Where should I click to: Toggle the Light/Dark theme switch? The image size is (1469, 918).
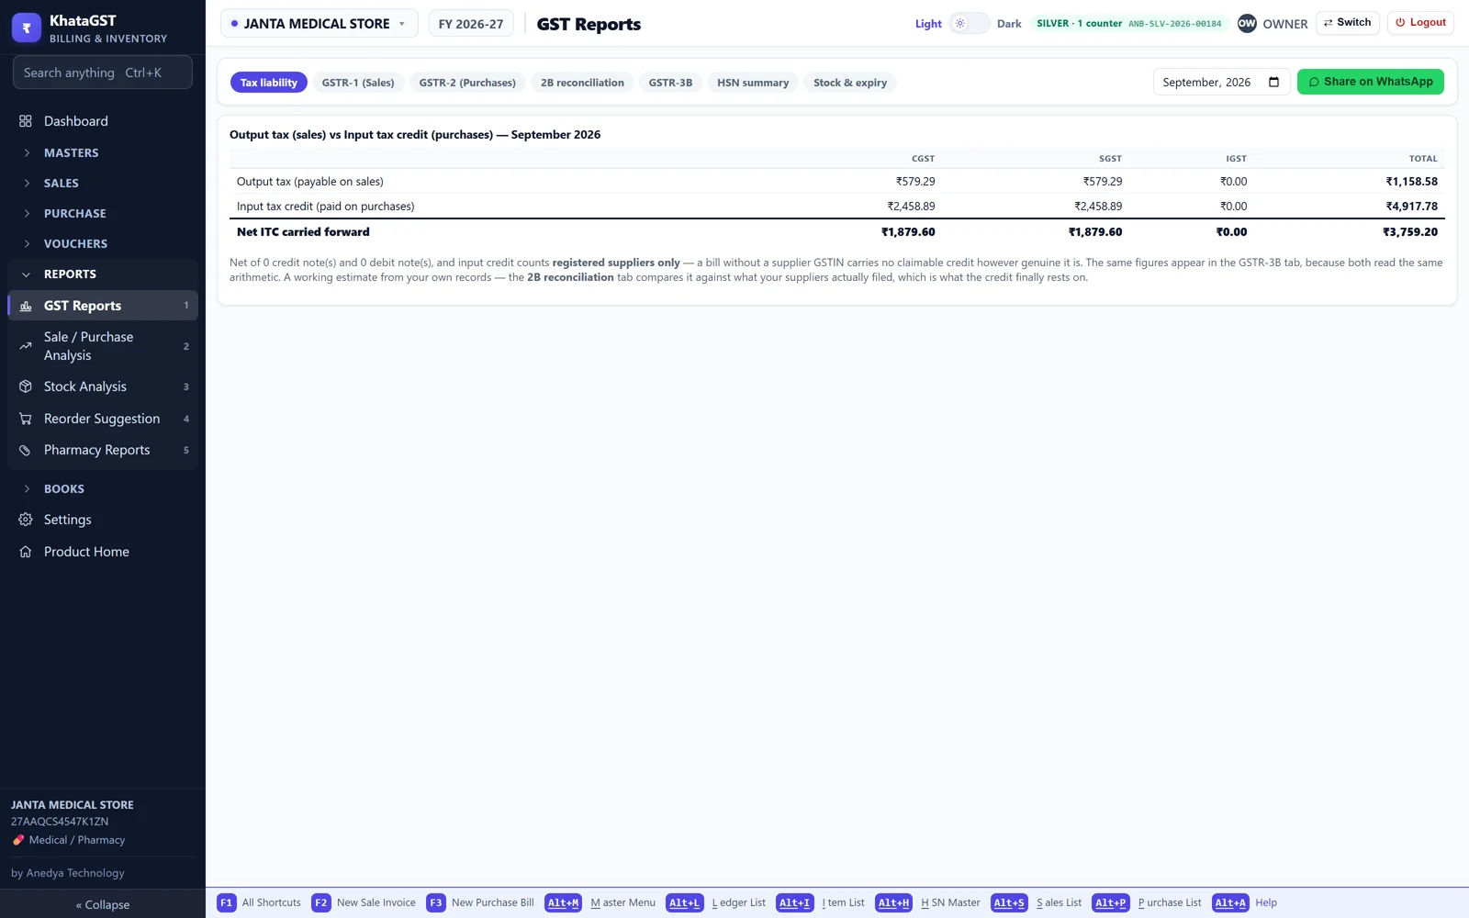coord(969,24)
